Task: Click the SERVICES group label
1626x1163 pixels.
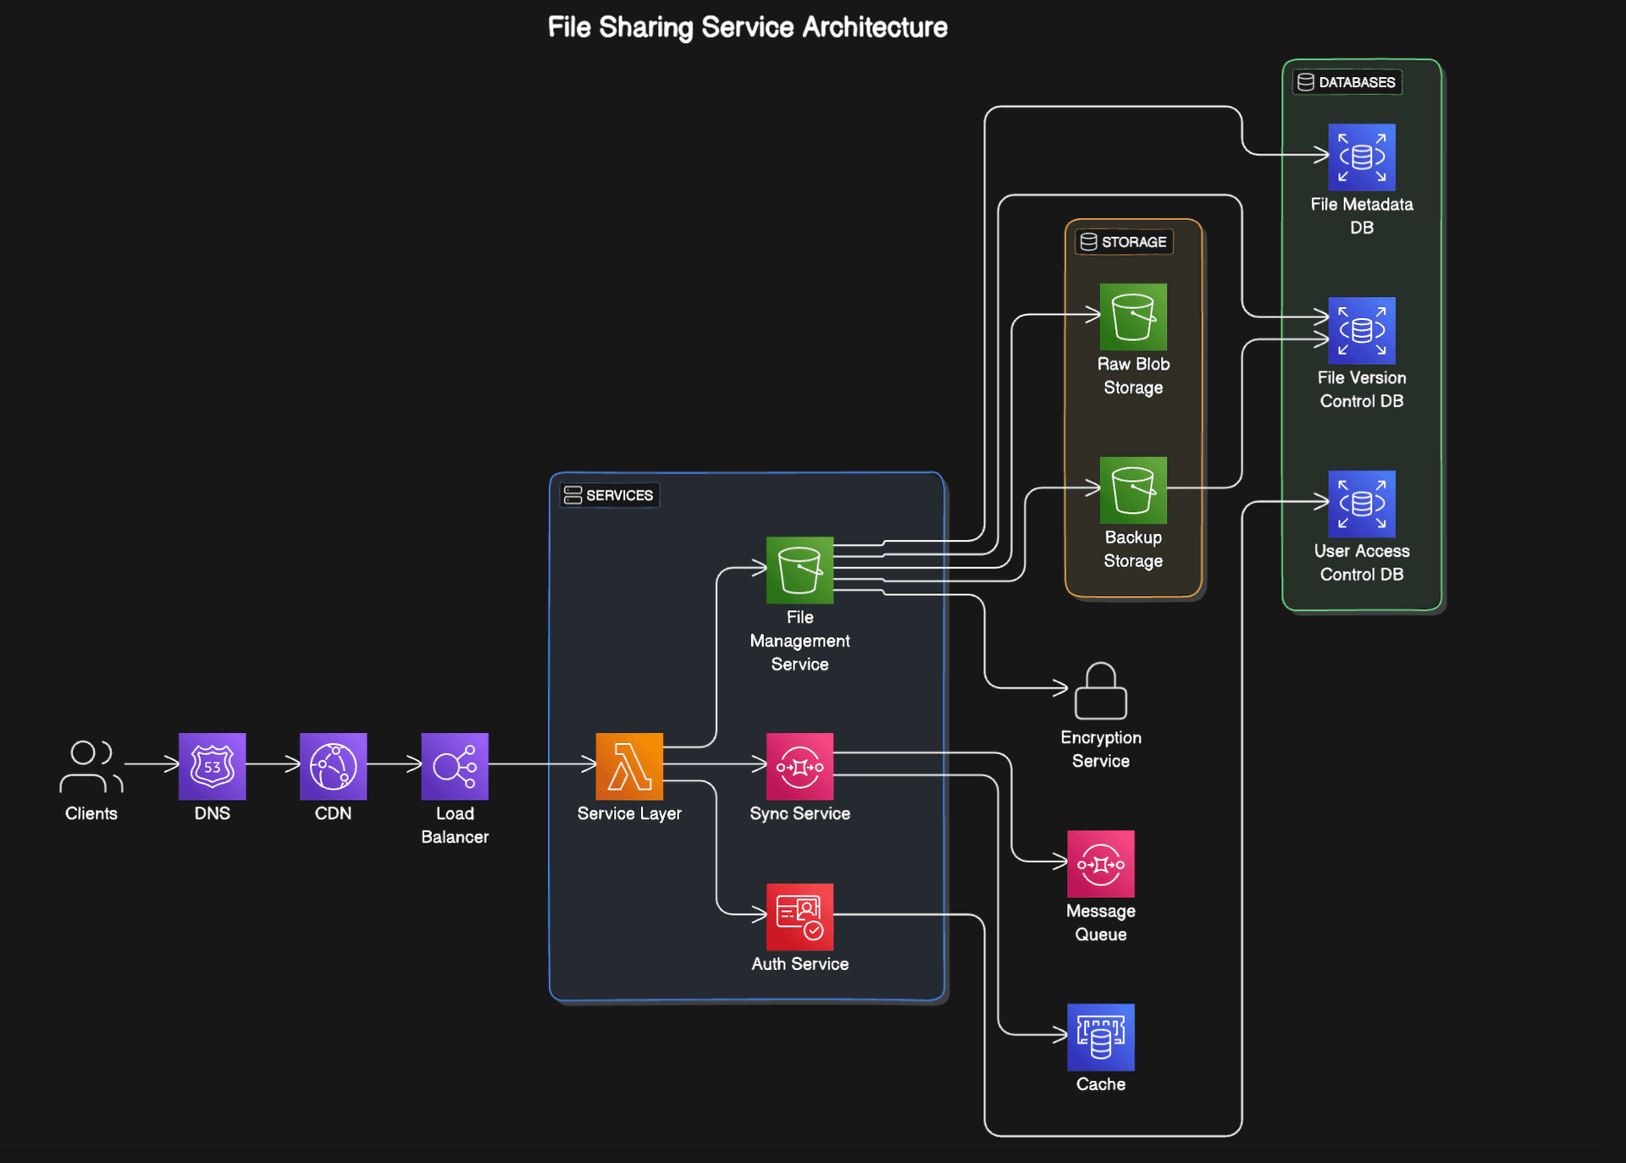Action: tap(610, 495)
